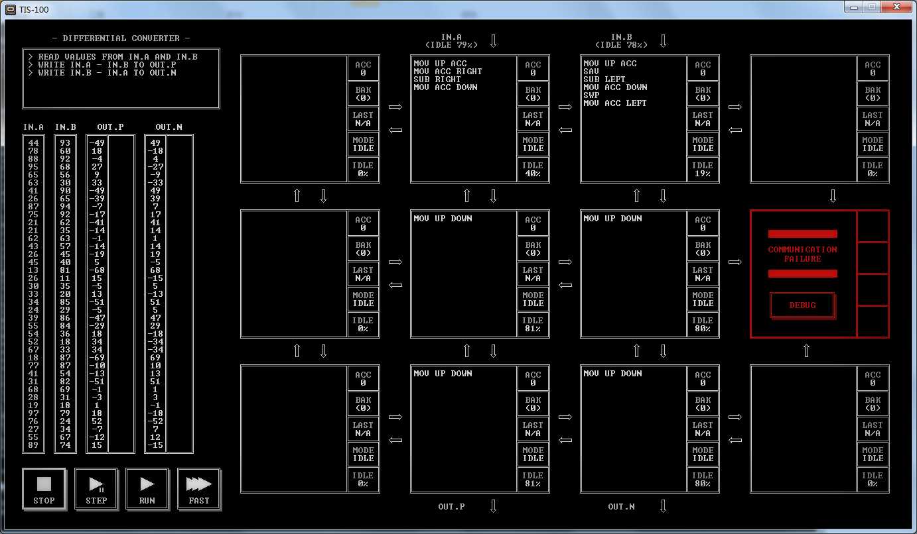The height and width of the screenshot is (534, 917).
Task: Click the RUN button
Action: click(x=147, y=489)
